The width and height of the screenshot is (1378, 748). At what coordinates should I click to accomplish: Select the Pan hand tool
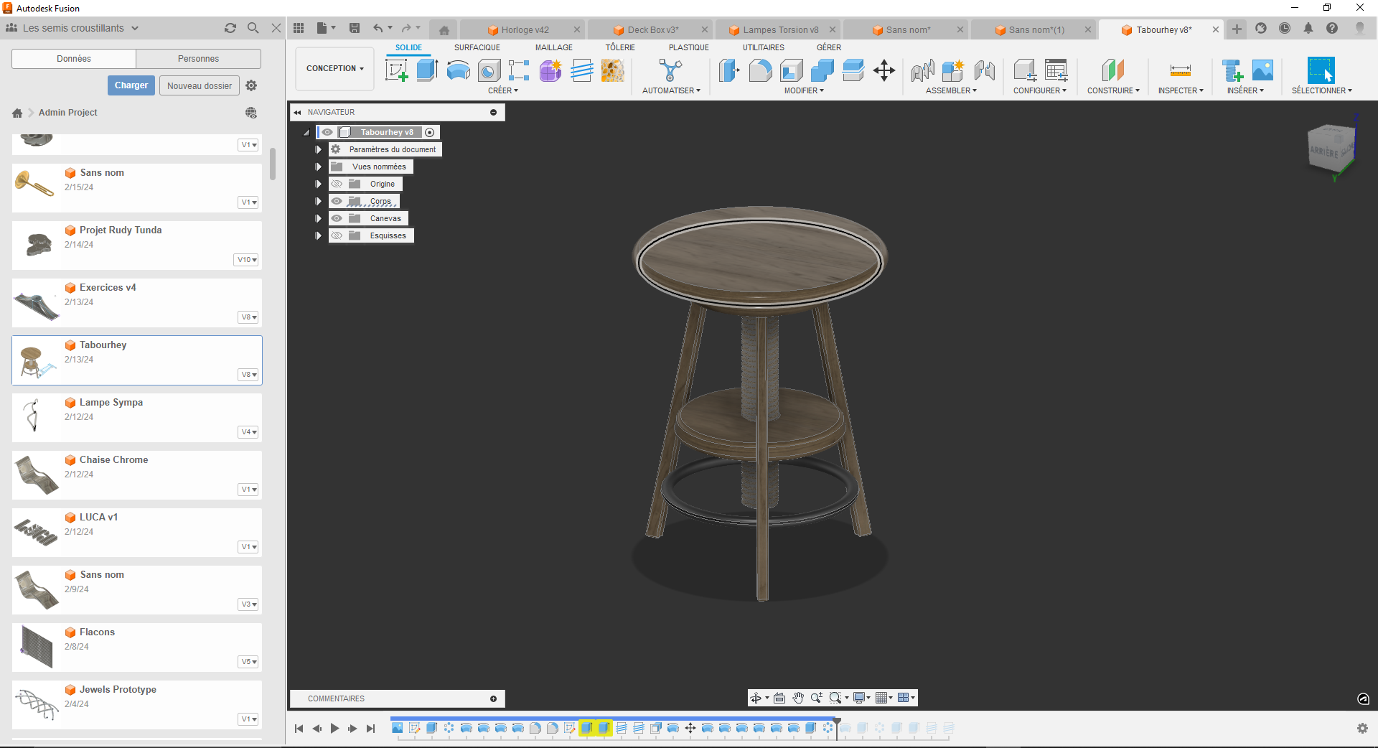coord(798,698)
